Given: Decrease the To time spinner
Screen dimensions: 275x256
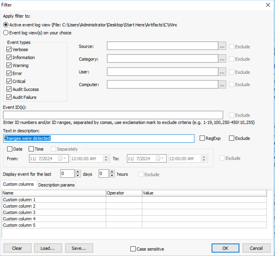Looking at the screenshot, I should (x=204, y=160).
